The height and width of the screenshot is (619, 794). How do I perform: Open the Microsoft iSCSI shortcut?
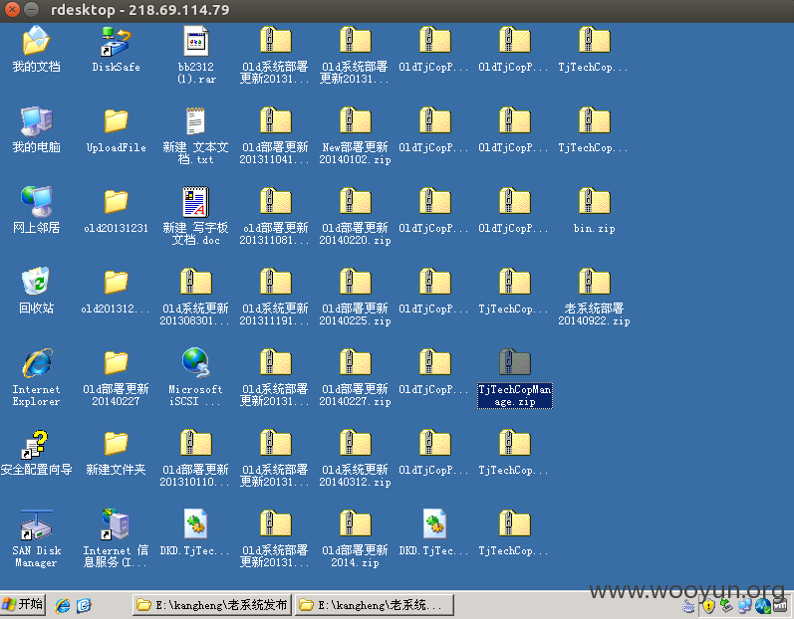(196, 377)
